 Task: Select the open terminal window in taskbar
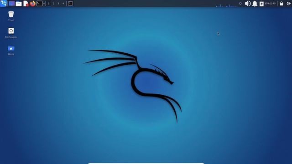click(70, 4)
